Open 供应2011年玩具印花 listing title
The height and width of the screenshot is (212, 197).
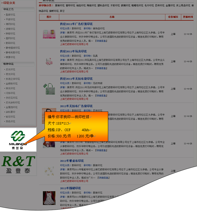[x=73, y=51]
